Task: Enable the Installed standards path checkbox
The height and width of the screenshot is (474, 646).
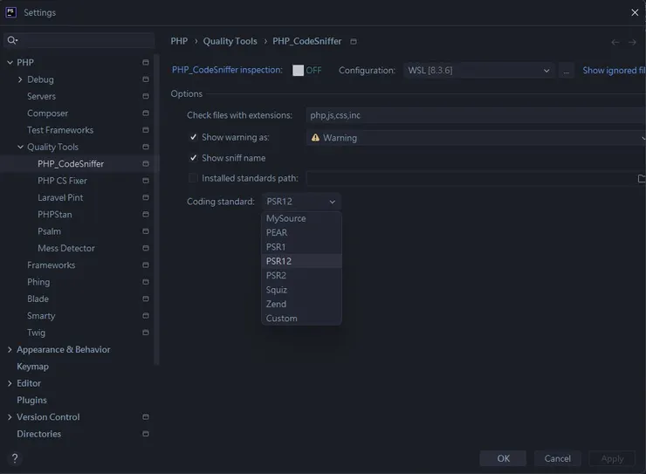Action: pyautogui.click(x=192, y=178)
